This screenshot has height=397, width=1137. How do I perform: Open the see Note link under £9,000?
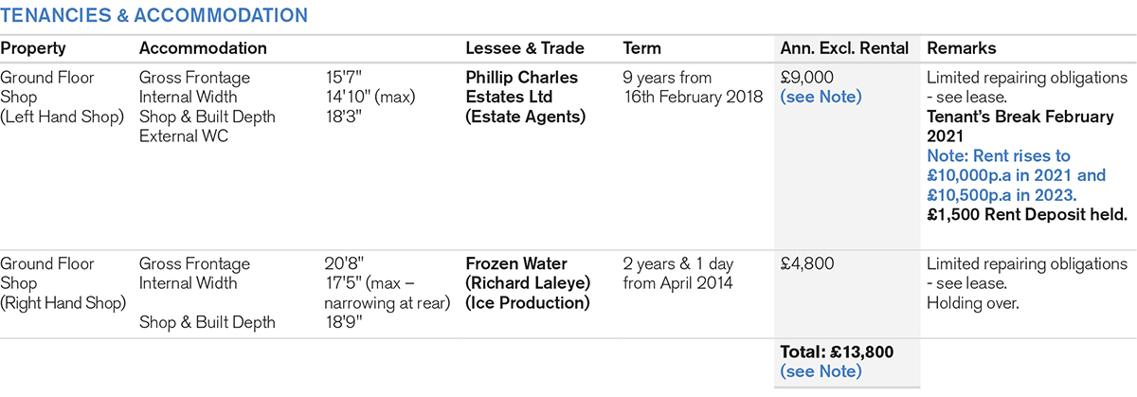coord(821,97)
